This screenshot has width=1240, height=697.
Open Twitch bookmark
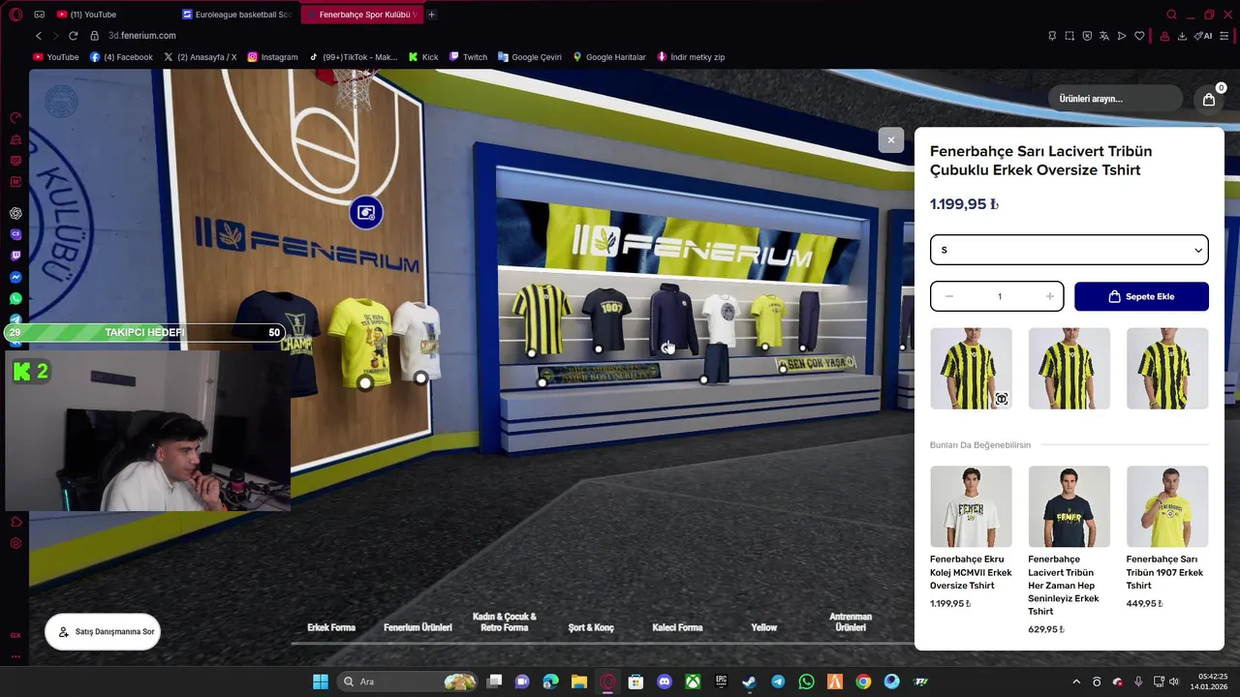468,57
